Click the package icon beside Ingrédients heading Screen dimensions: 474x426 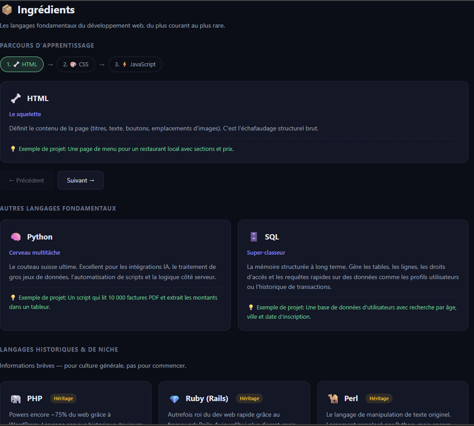point(7,10)
